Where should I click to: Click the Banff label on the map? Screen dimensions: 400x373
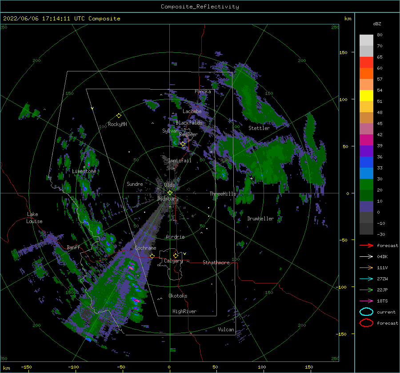(73, 247)
